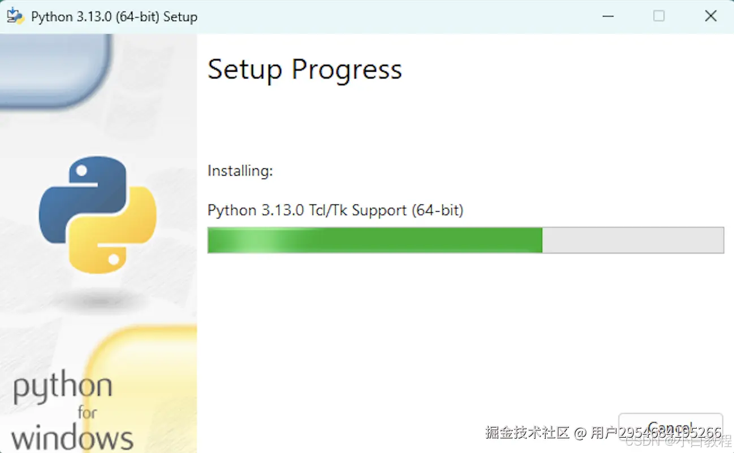Click the window close button
The height and width of the screenshot is (453, 734).
(x=711, y=16)
